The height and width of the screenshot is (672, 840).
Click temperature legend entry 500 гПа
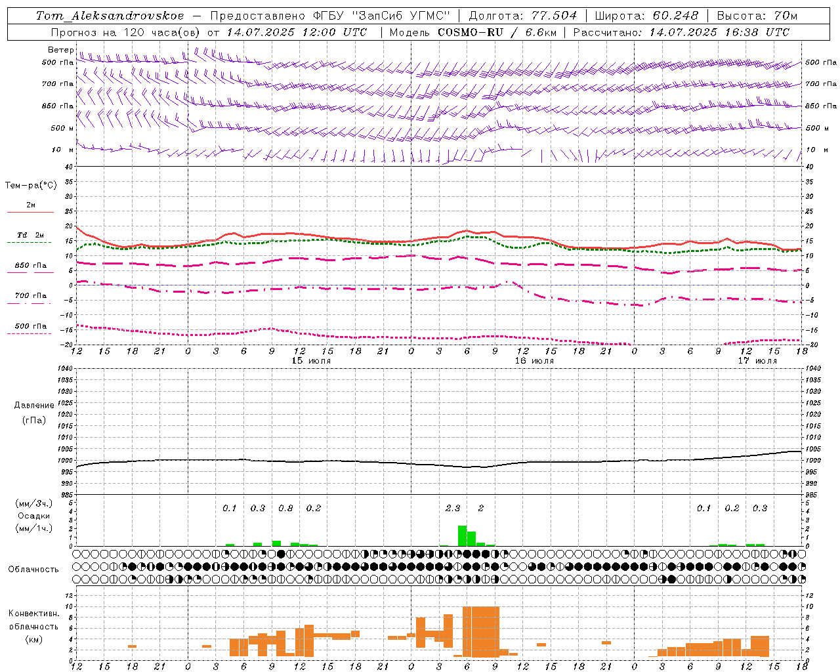point(31,326)
